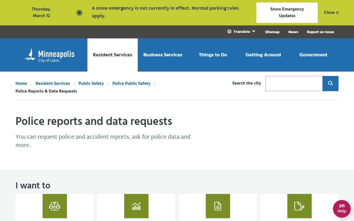Click the scales of justice icon card
Screen dimensions: 354x221
coord(55,206)
